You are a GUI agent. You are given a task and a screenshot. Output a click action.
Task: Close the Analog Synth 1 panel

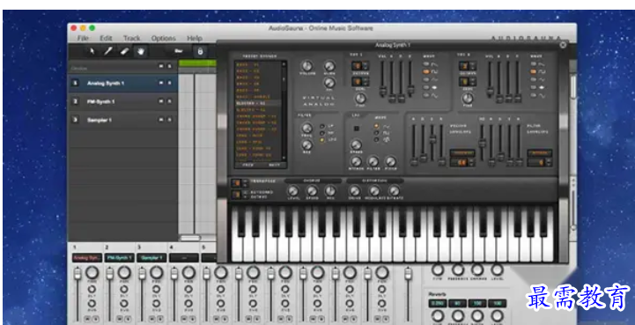[563, 45]
